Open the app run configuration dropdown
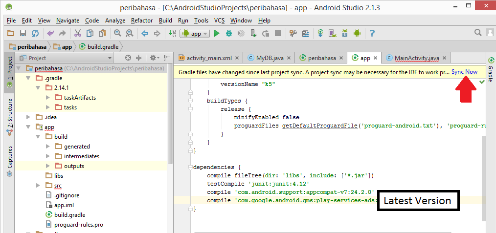This screenshot has height=233, width=496. 195,34
